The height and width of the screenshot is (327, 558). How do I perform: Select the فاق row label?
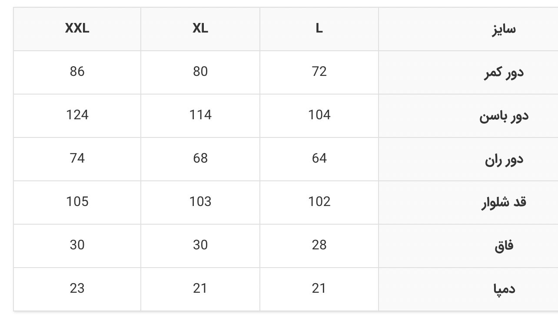point(504,246)
